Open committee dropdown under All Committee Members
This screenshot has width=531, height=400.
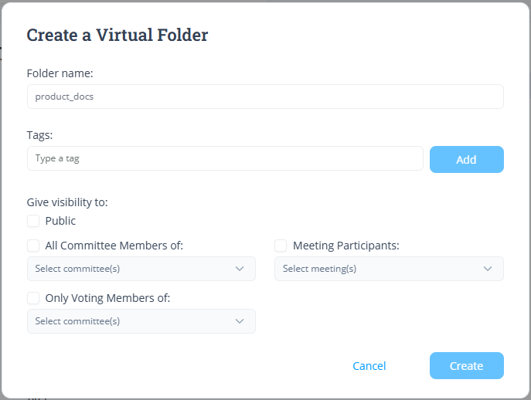tap(131, 269)
